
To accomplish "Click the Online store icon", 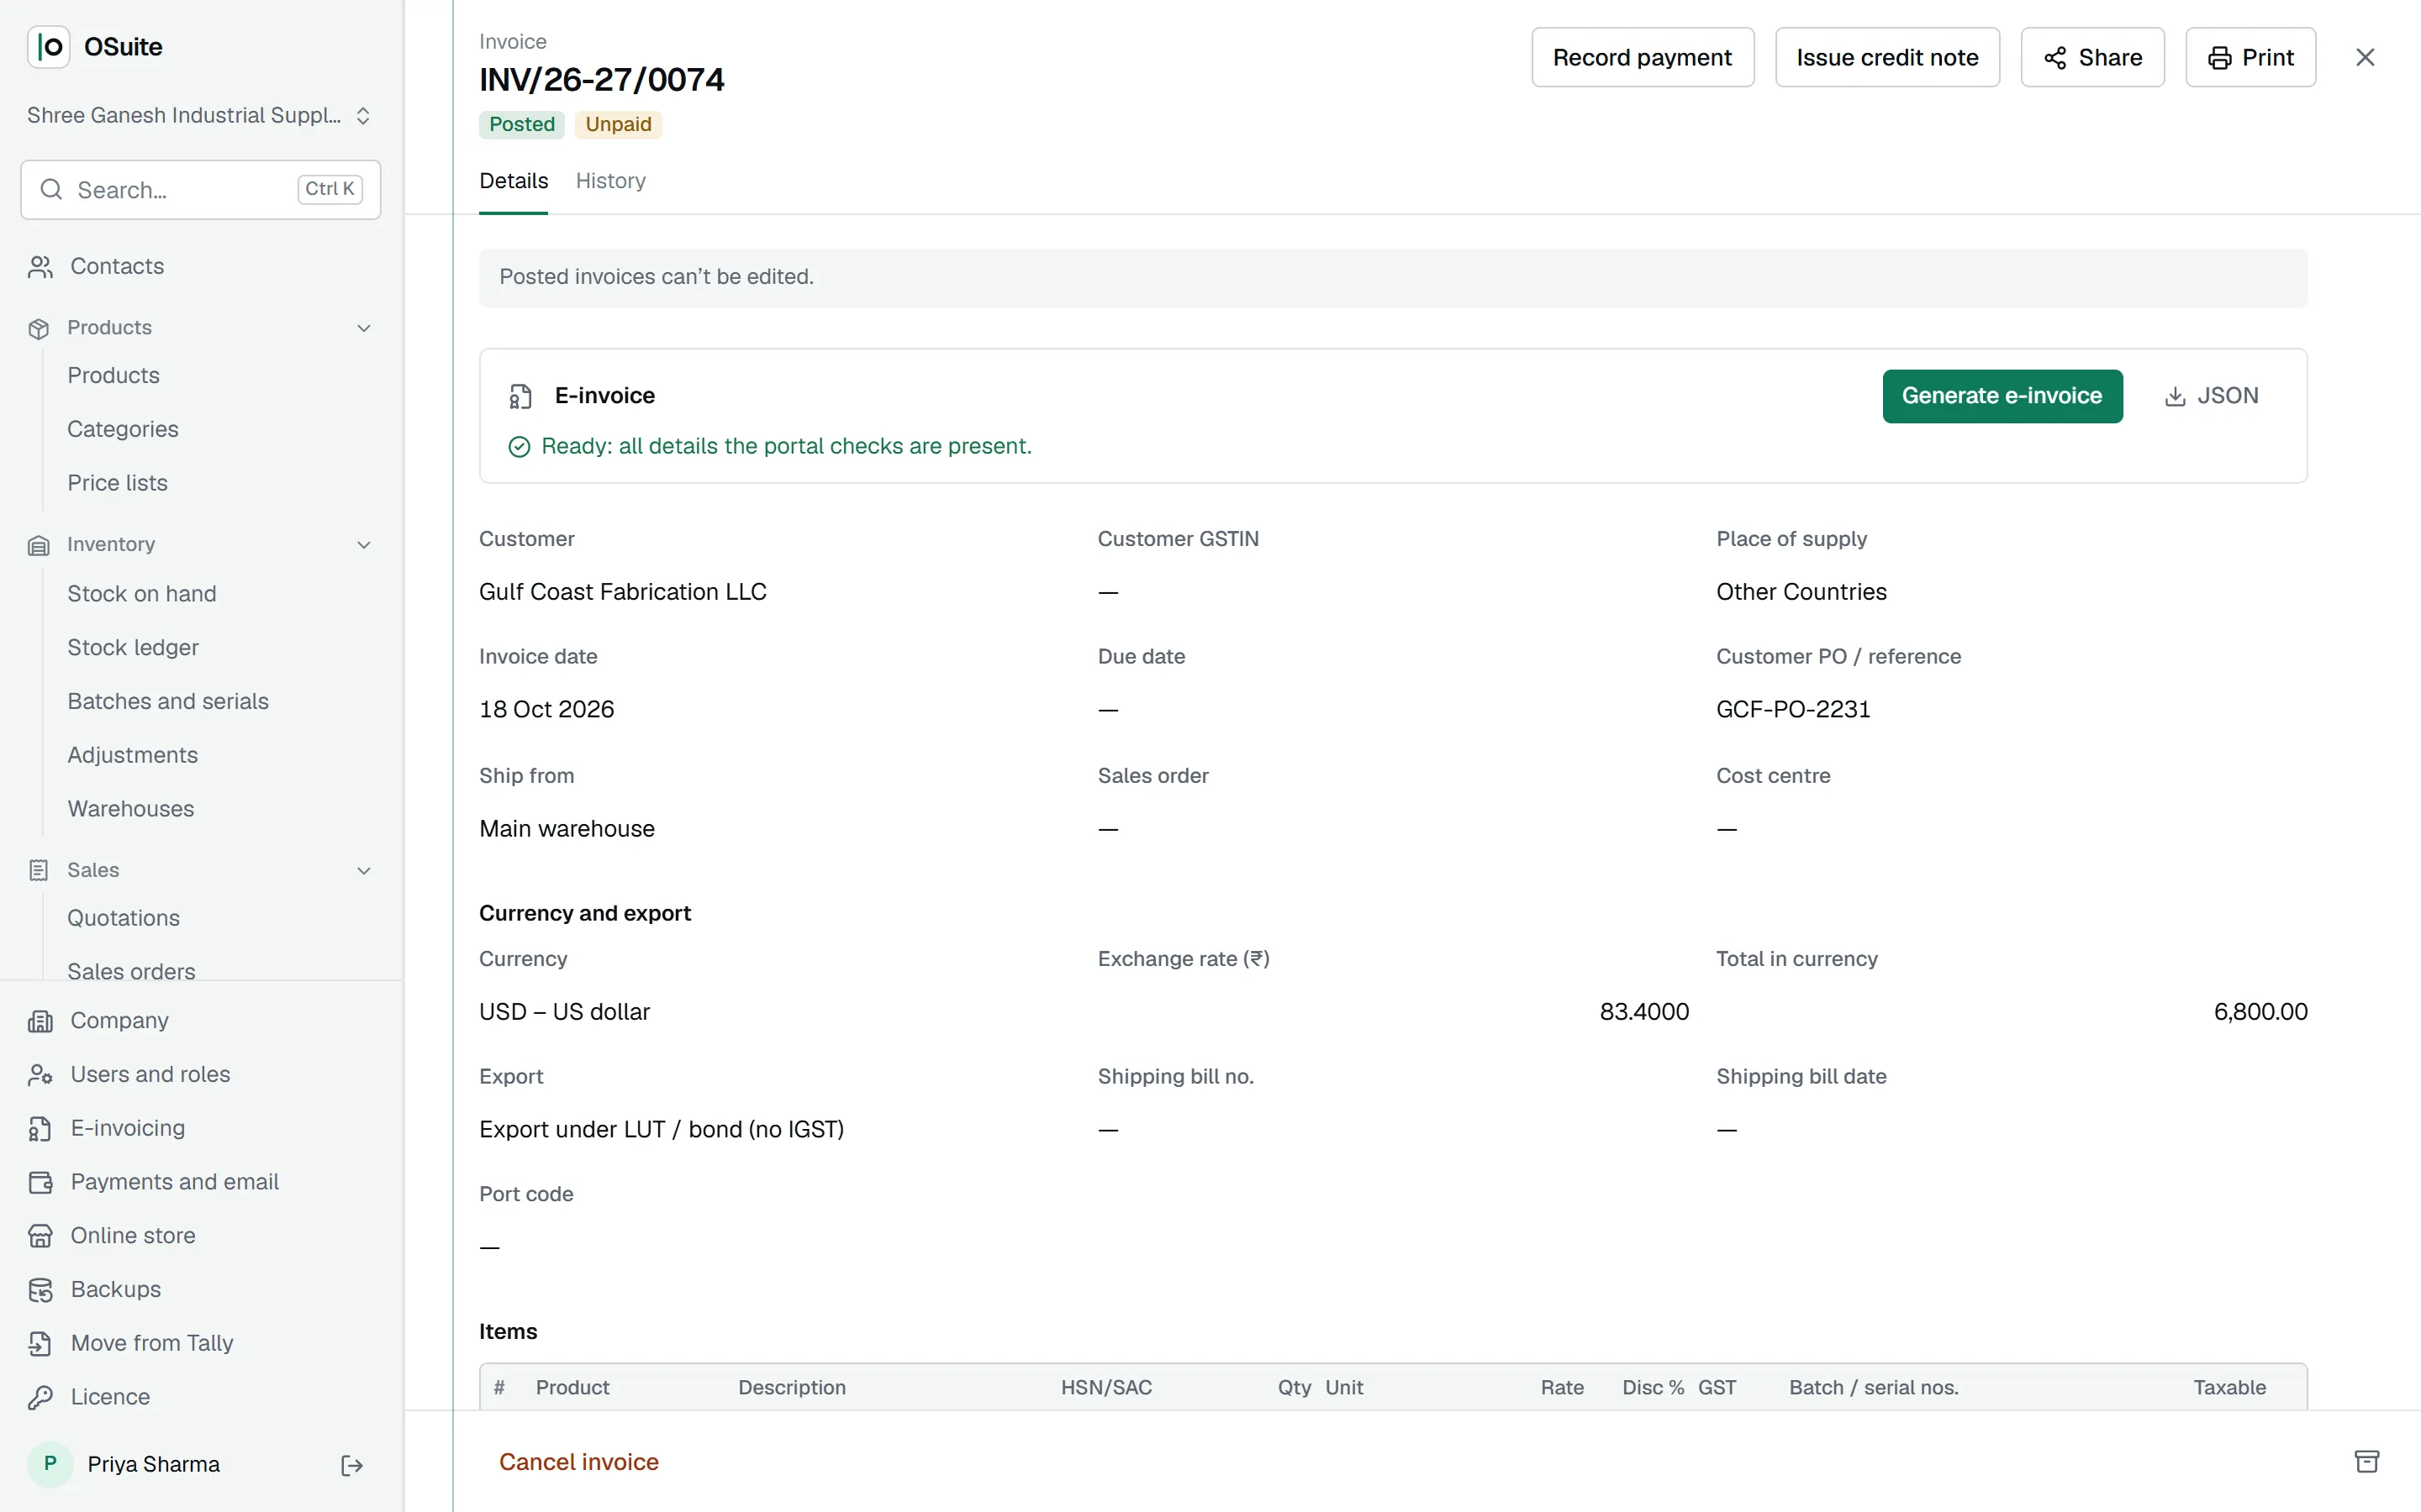I will 40,1236.
